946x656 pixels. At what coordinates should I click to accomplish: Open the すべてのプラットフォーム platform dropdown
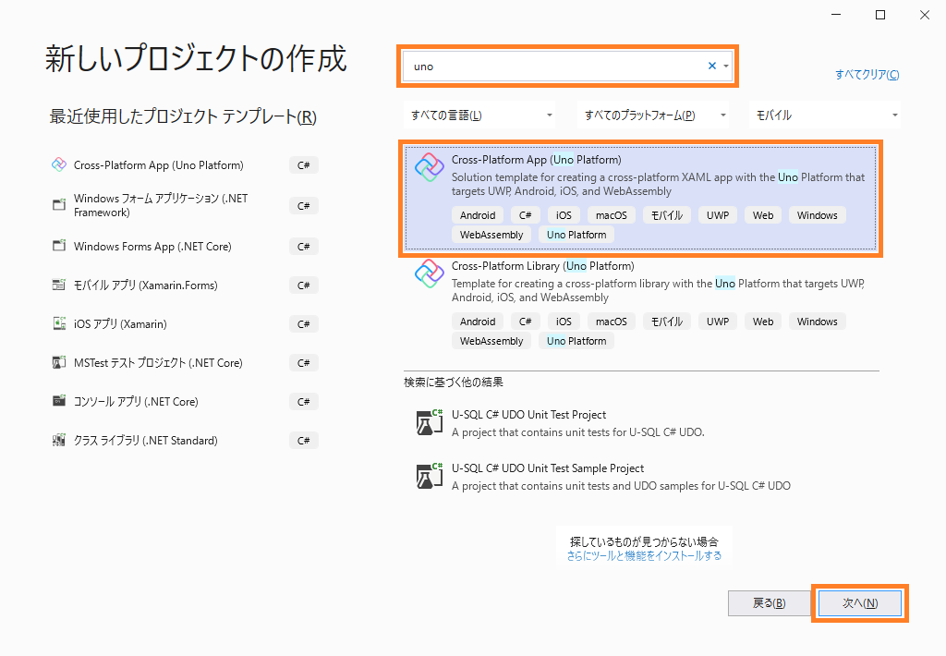pyautogui.click(x=655, y=115)
